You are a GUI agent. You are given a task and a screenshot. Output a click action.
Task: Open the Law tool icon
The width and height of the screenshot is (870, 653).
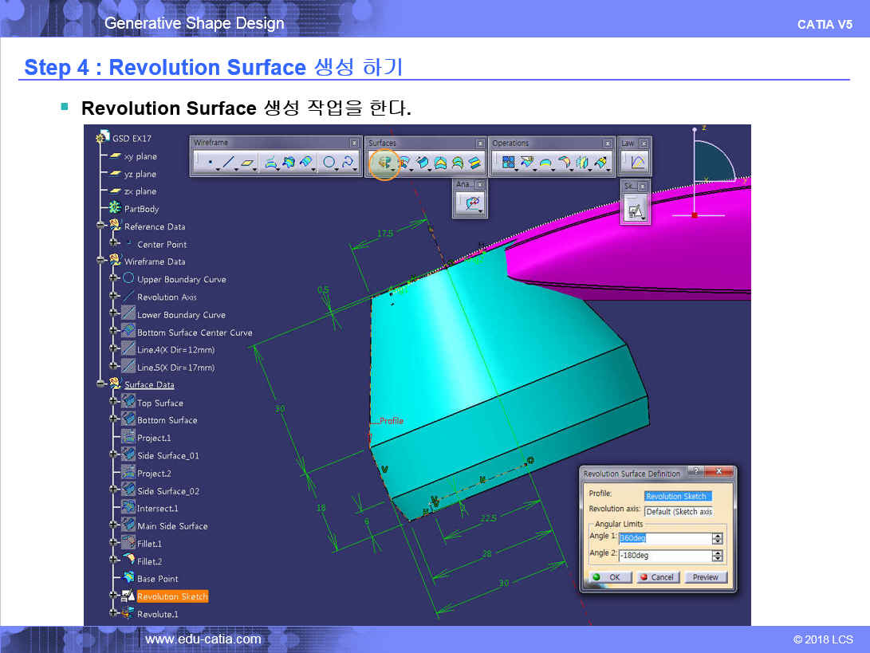tap(637, 163)
